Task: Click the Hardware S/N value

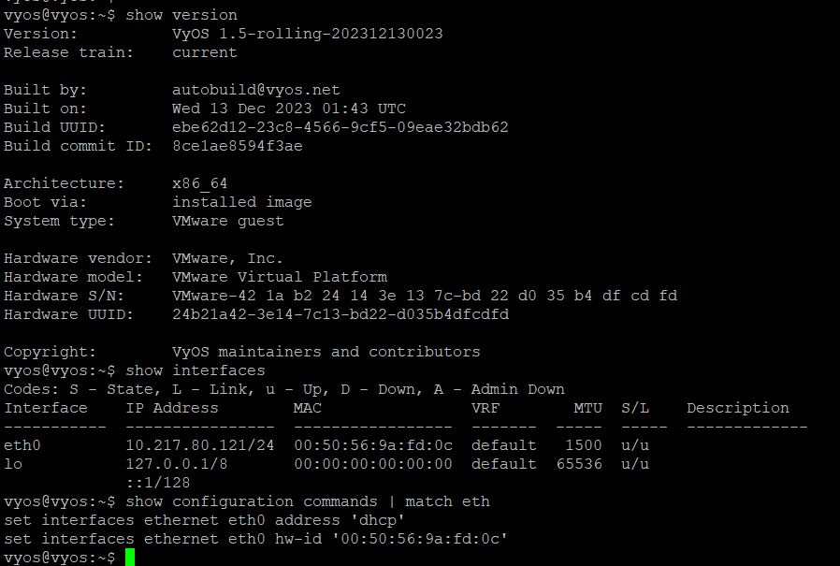Action: pyautogui.click(x=424, y=296)
